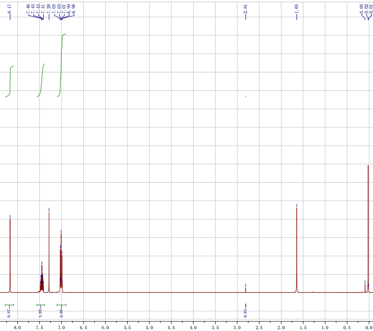This screenshot has width=373, height=331.
Task: Click the 0.97 integral value
Action: [10, 312]
